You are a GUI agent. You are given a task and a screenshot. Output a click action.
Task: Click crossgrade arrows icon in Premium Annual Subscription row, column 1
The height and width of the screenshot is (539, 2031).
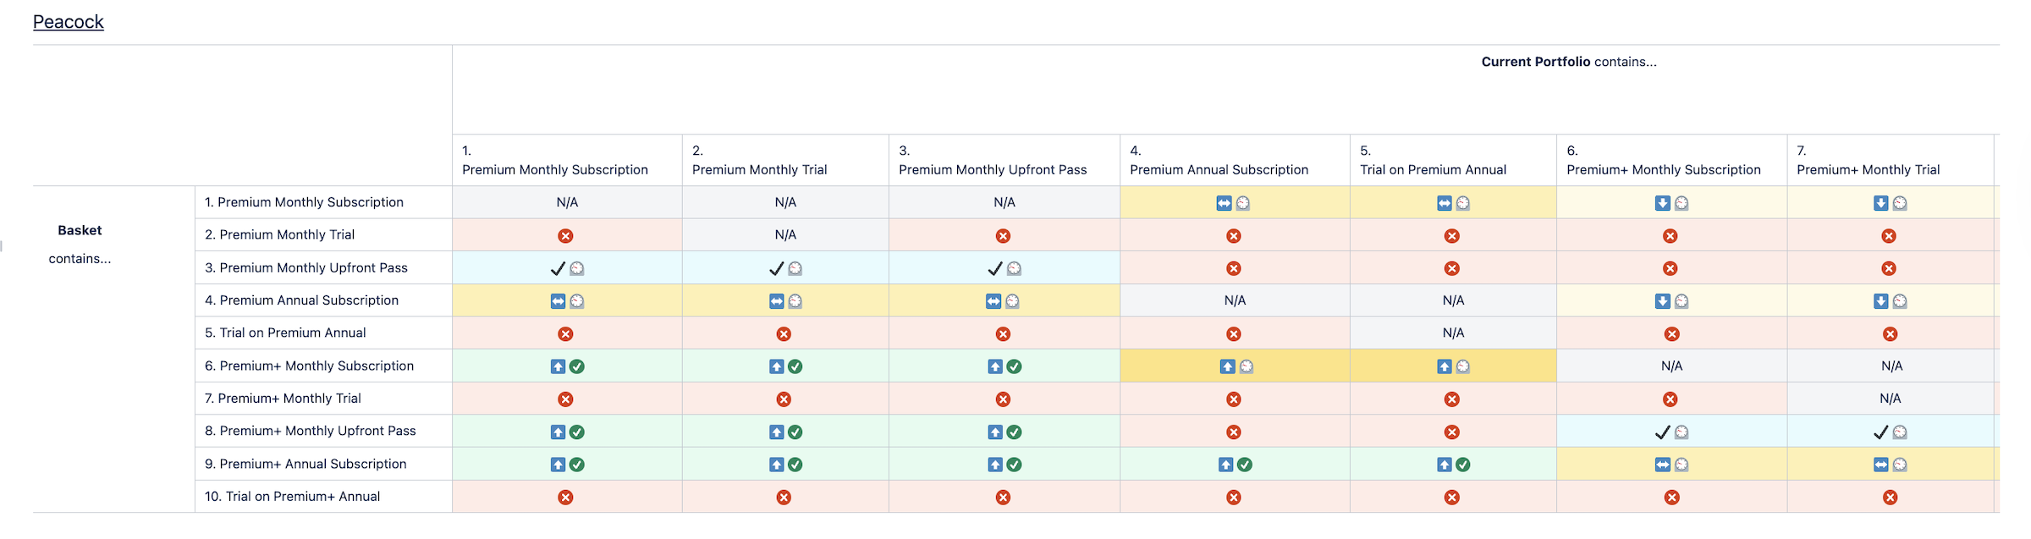(558, 301)
